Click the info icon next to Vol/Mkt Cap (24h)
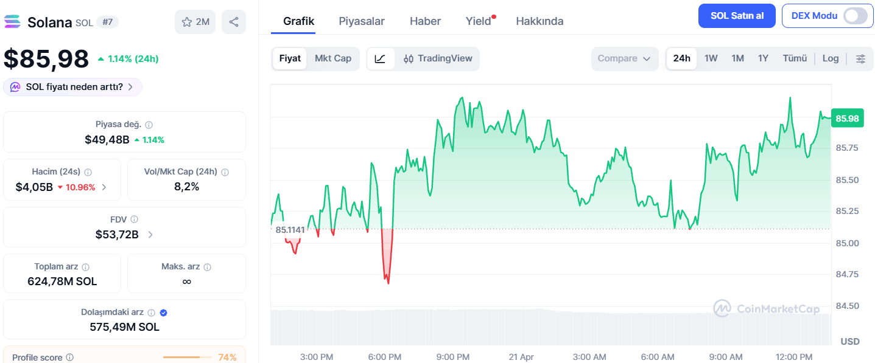Screen dimensions: 875x363 (225, 172)
